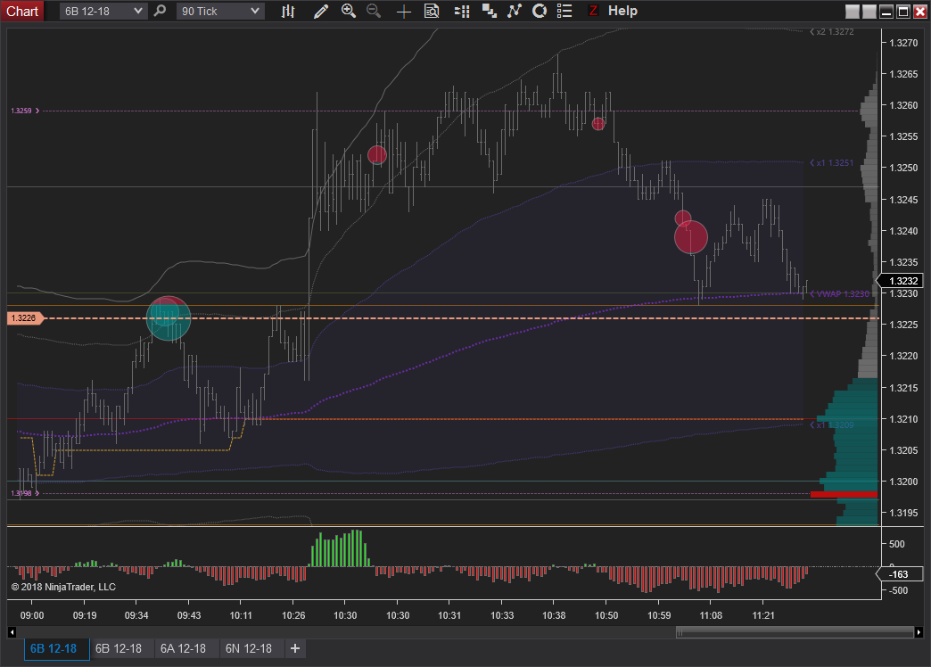
Task: Click the 1.3270 price axis label
Action: pyautogui.click(x=903, y=43)
